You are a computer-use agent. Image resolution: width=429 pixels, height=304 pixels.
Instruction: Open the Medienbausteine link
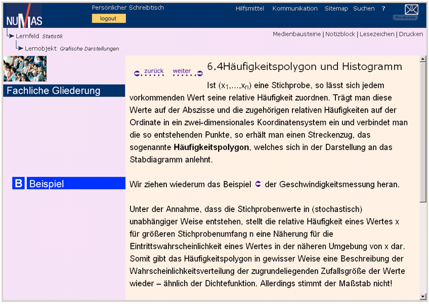pos(297,34)
